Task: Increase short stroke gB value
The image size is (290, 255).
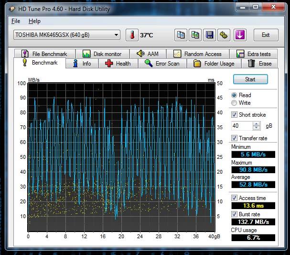Action: click(x=257, y=124)
